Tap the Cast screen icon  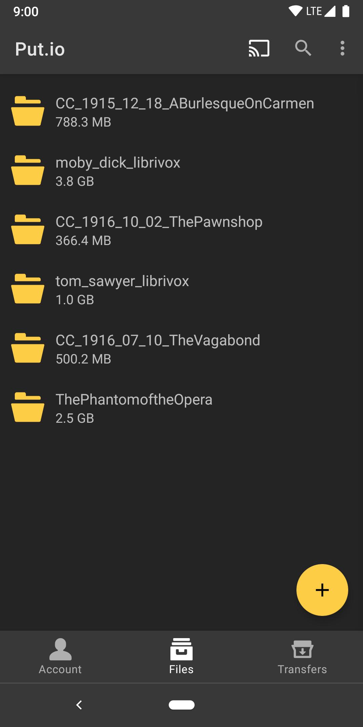[x=259, y=48]
